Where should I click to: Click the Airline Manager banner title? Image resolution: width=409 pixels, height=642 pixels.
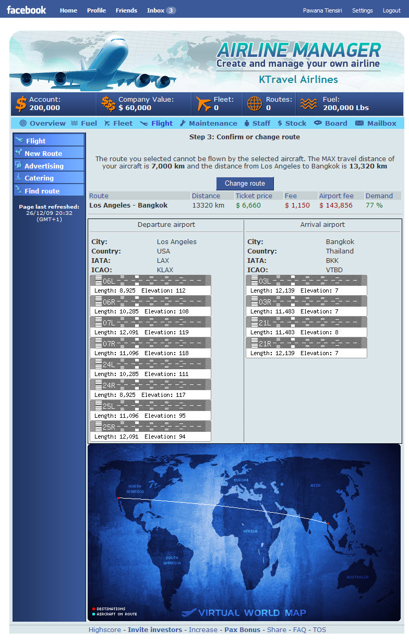click(x=298, y=50)
